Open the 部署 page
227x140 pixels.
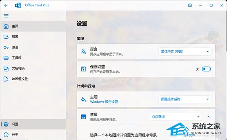[x=33, y=37]
